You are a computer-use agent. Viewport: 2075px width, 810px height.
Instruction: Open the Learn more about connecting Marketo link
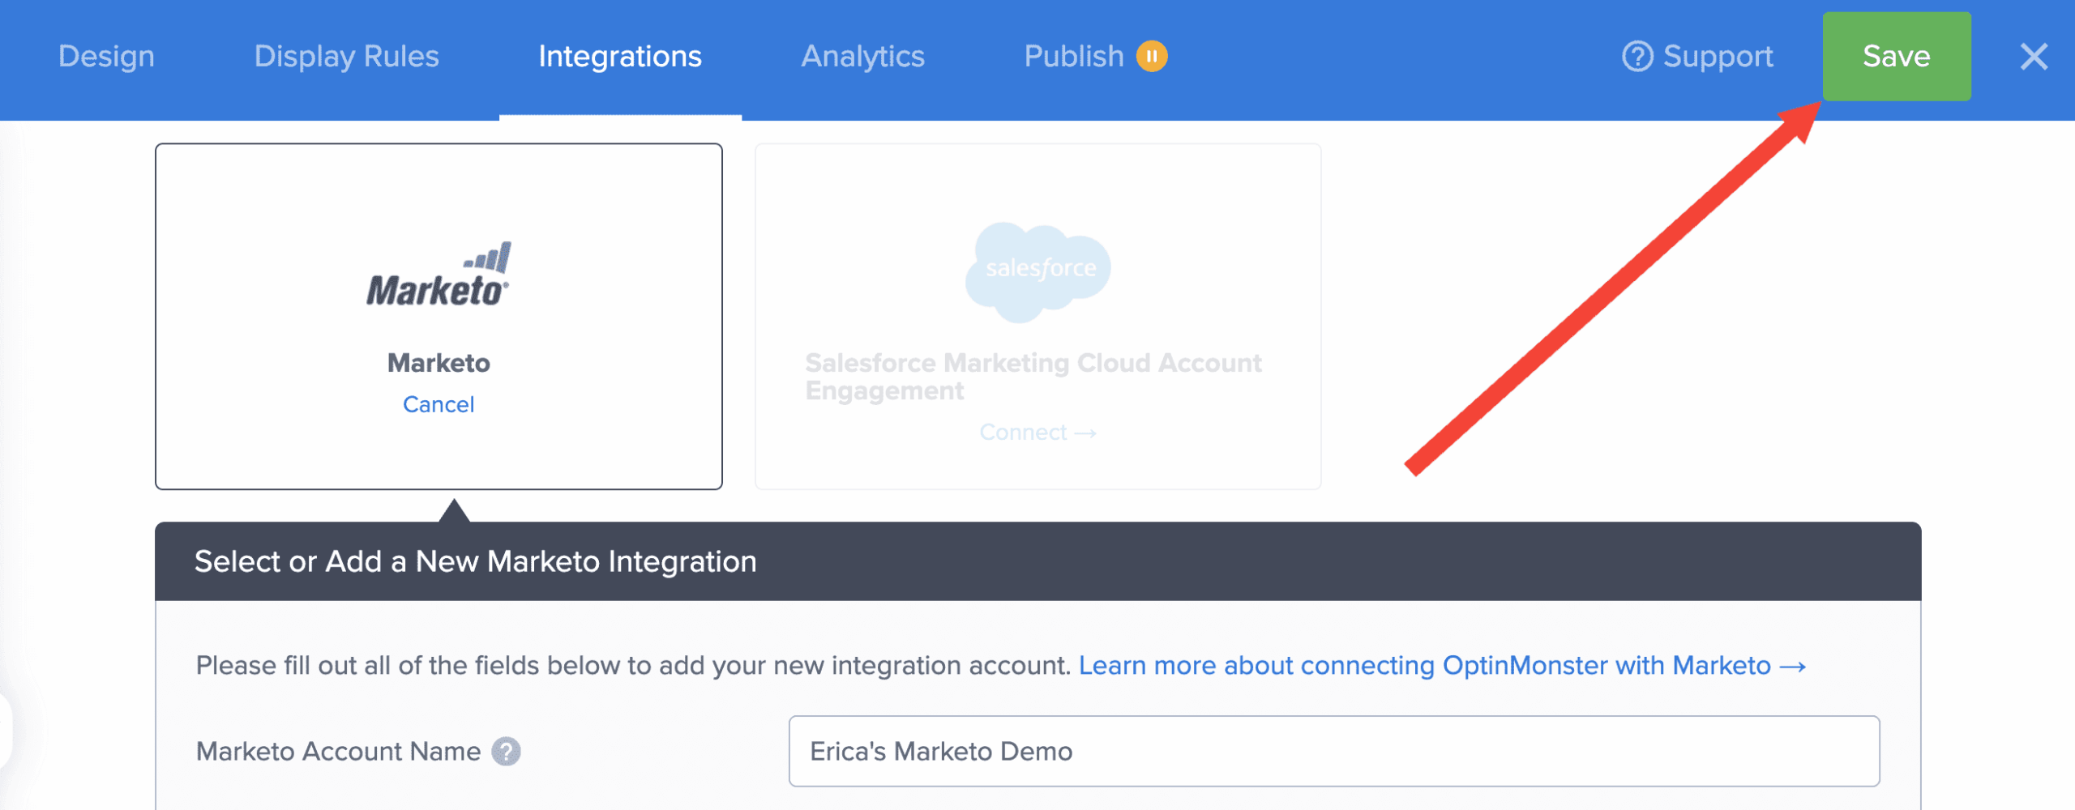tap(1442, 666)
